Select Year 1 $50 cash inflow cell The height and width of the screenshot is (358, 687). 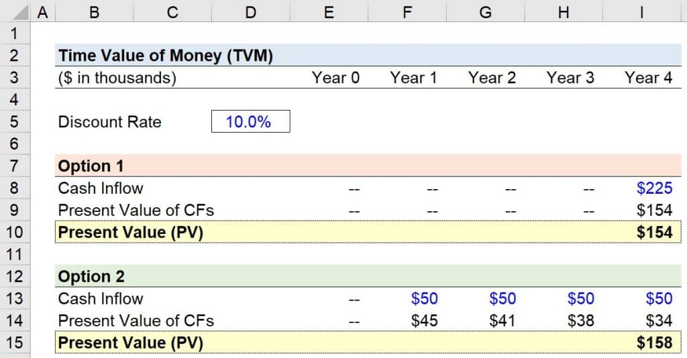424,298
